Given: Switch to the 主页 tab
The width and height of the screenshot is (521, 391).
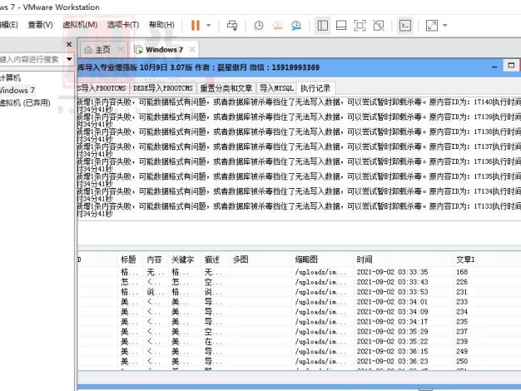Looking at the screenshot, I should [102, 50].
